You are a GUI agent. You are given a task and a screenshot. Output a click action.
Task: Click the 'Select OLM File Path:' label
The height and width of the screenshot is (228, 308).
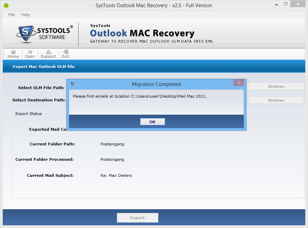[41, 88]
